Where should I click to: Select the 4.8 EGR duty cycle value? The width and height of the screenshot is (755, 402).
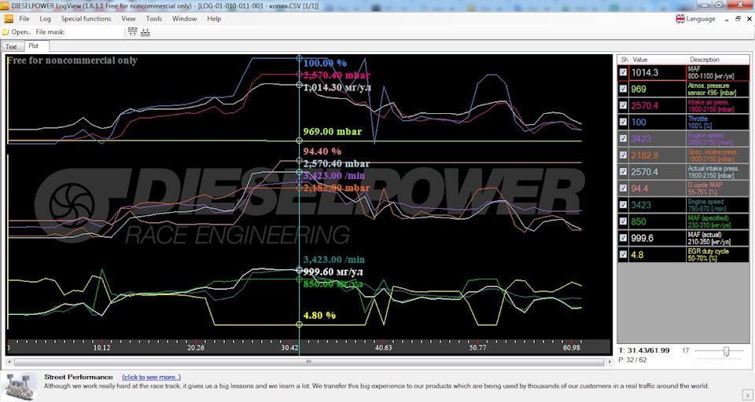coord(657,254)
